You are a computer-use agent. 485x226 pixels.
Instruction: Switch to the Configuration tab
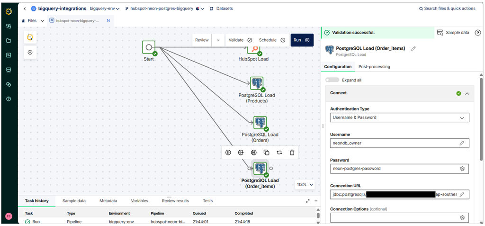click(x=338, y=66)
